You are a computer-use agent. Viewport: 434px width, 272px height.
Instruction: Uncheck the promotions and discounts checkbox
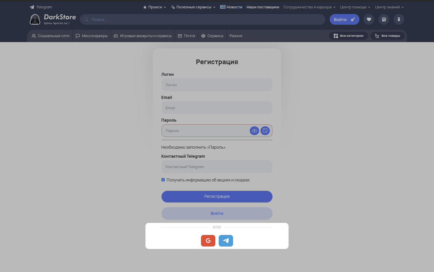163,180
